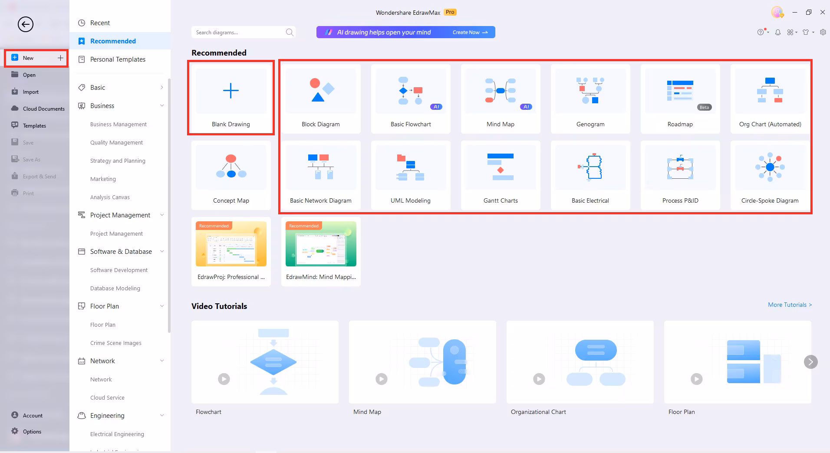Open the Marketing subcategory
830x453 pixels.
tap(103, 179)
